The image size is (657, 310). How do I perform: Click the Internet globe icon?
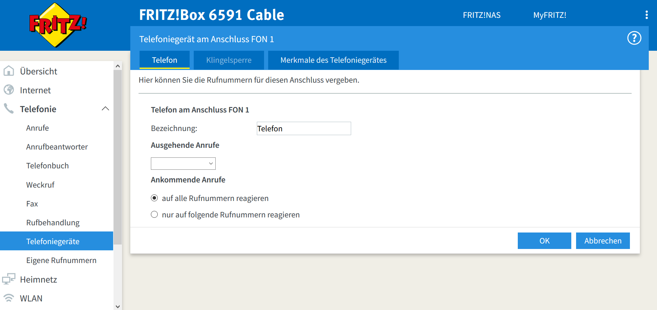coord(9,90)
